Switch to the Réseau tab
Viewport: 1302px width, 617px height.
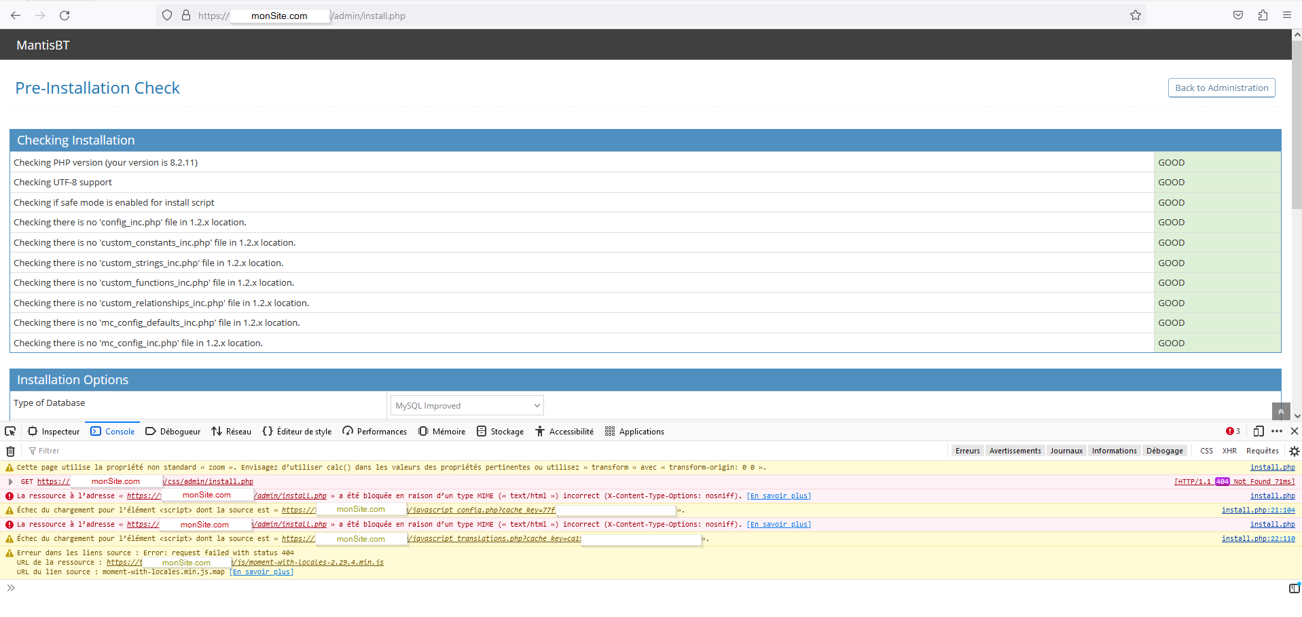click(x=232, y=432)
